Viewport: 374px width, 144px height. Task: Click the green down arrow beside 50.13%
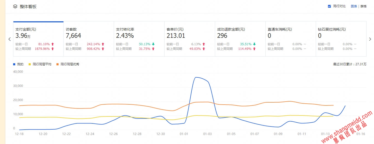153,44
